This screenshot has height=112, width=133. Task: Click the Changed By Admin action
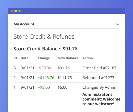click(99, 87)
